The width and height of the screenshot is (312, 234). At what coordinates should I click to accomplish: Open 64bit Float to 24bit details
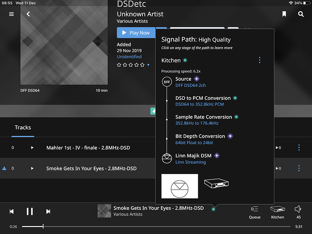point(194,143)
